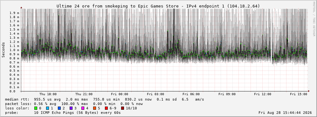Click the purple loss color 3 swatch

[x=71, y=108]
